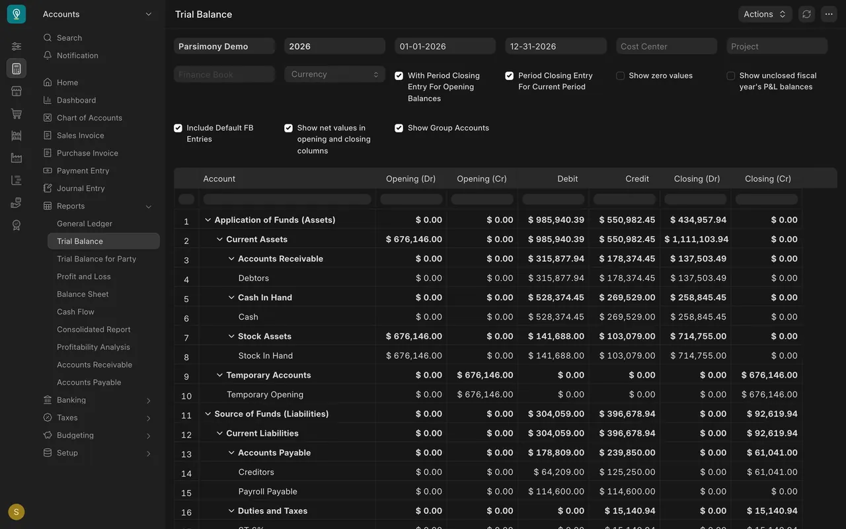Enable Show unclosed fiscal year's P&L balances
The width and height of the screenshot is (846, 529).
(x=730, y=76)
